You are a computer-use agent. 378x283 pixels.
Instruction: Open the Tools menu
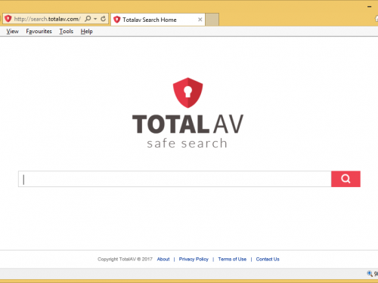[x=67, y=32]
